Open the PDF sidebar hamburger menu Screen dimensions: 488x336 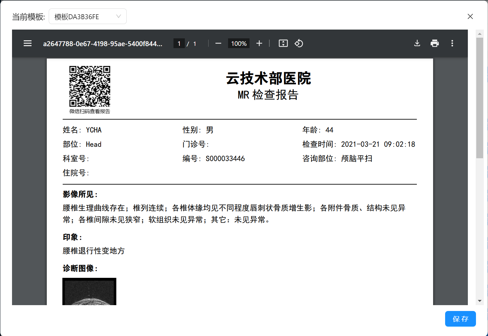click(x=28, y=44)
